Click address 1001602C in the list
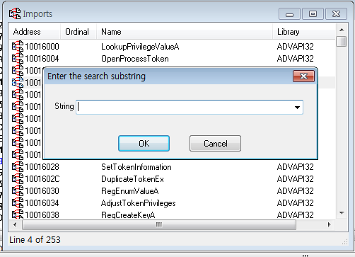This screenshot has height=257, width=355. [x=42, y=179]
